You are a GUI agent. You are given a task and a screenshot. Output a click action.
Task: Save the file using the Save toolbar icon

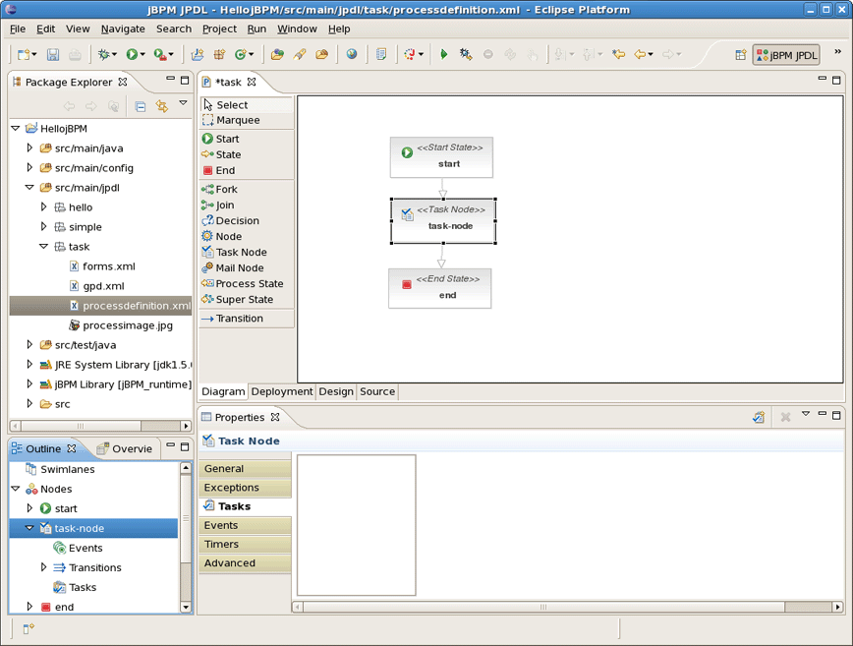pyautogui.click(x=52, y=54)
